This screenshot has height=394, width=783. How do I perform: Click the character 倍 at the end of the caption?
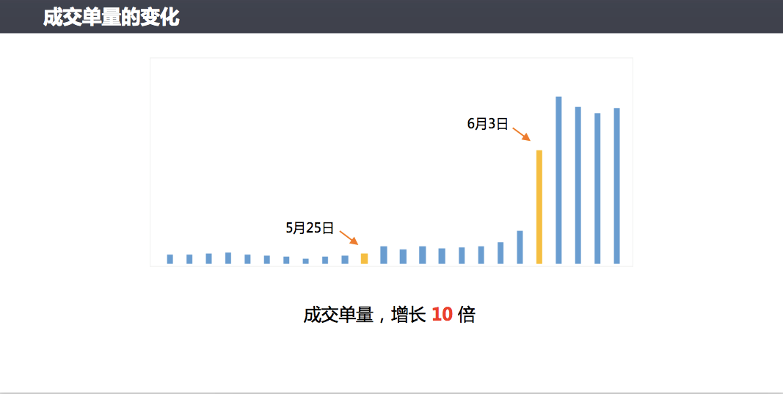[466, 315]
